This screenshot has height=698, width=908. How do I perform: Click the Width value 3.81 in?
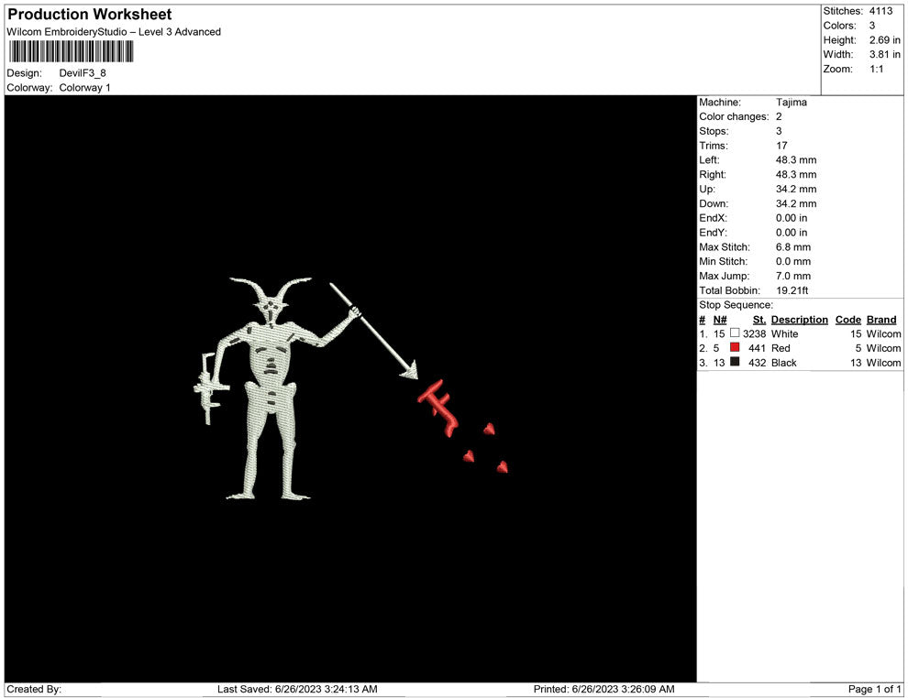884,54
